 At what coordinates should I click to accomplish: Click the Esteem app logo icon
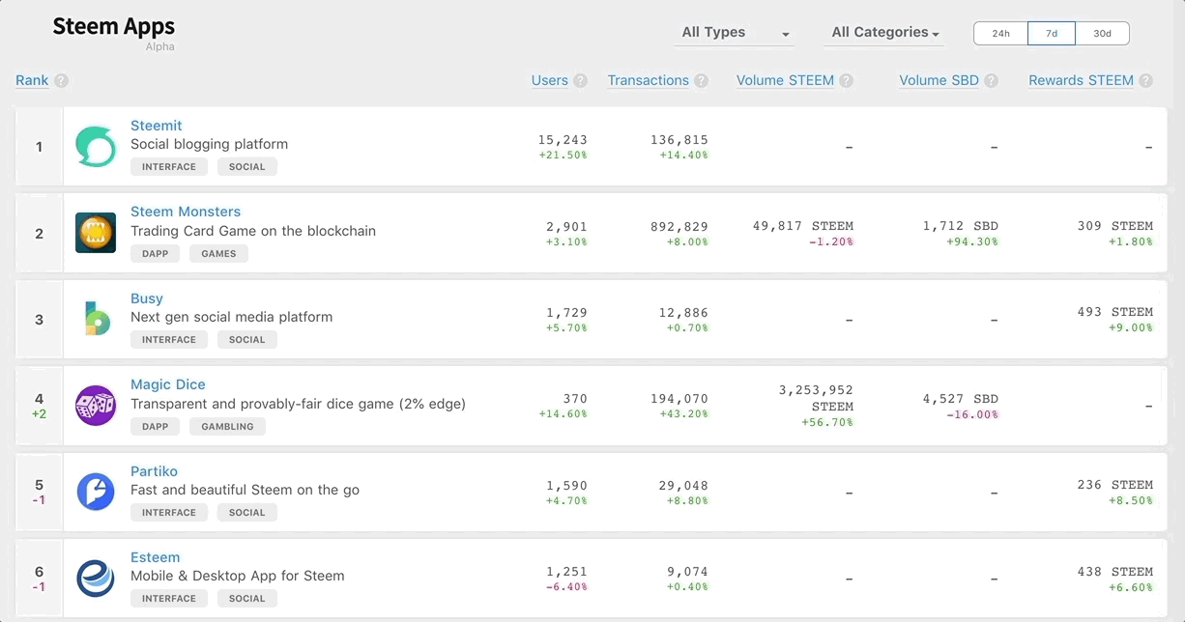(96, 578)
